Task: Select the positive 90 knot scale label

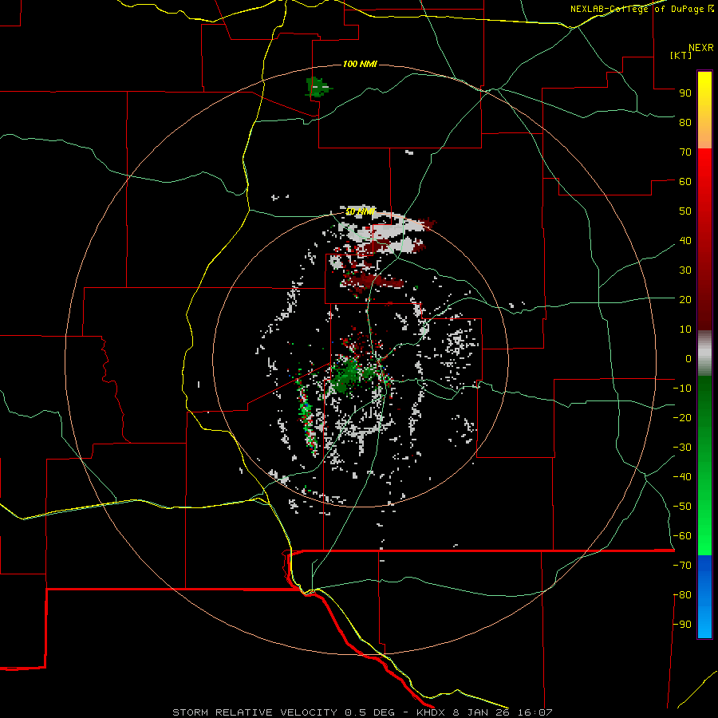Action: [x=685, y=93]
